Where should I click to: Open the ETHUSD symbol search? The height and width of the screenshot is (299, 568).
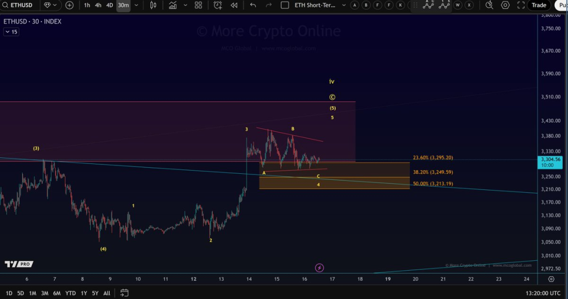pyautogui.click(x=17, y=5)
